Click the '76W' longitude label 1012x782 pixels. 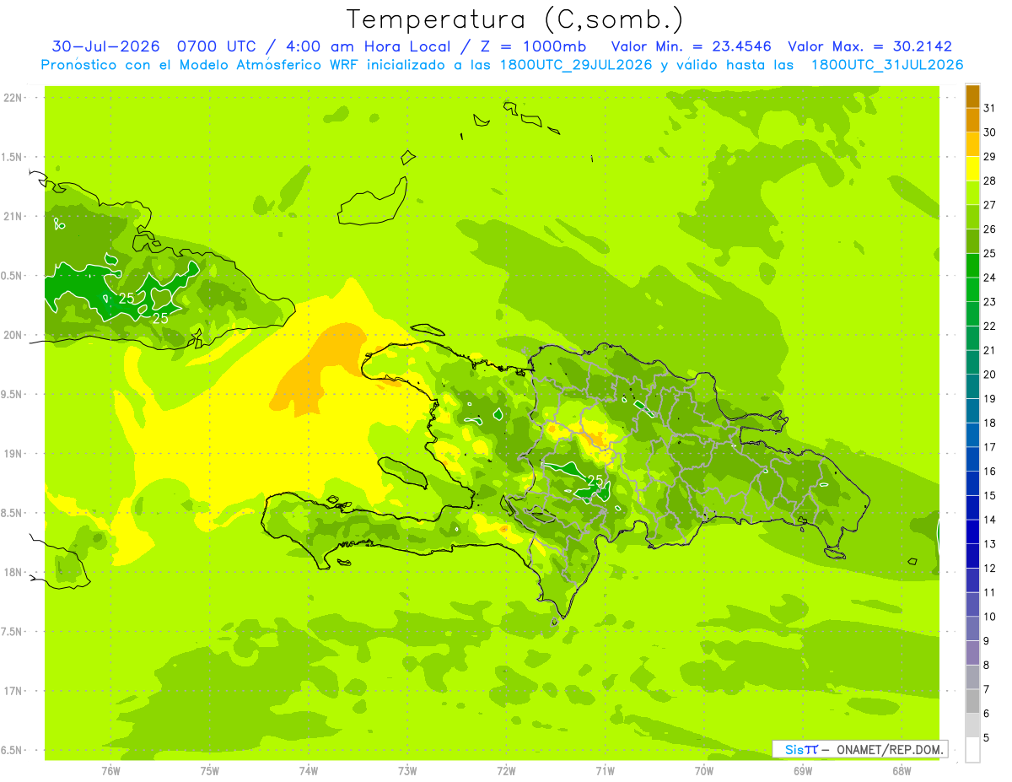coord(110,770)
